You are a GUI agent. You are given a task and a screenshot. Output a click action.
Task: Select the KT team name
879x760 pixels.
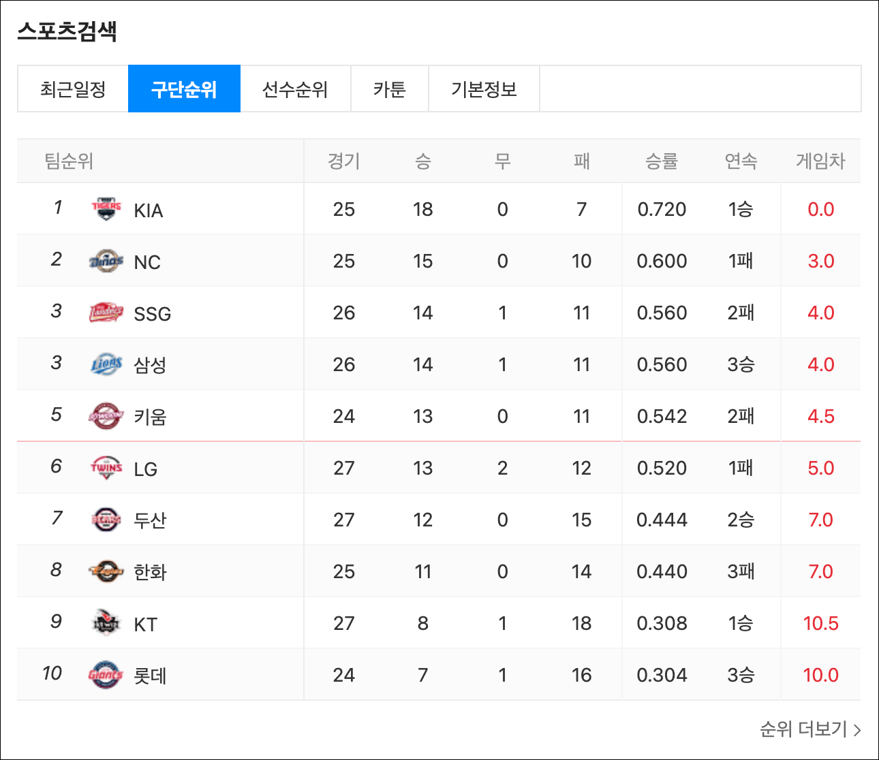[146, 624]
